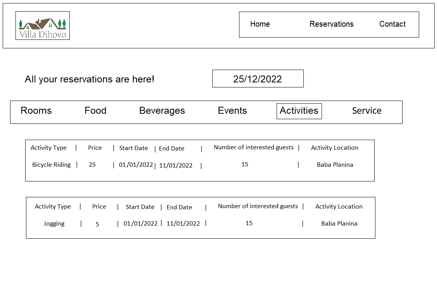Select the Food tab

[x=95, y=111]
